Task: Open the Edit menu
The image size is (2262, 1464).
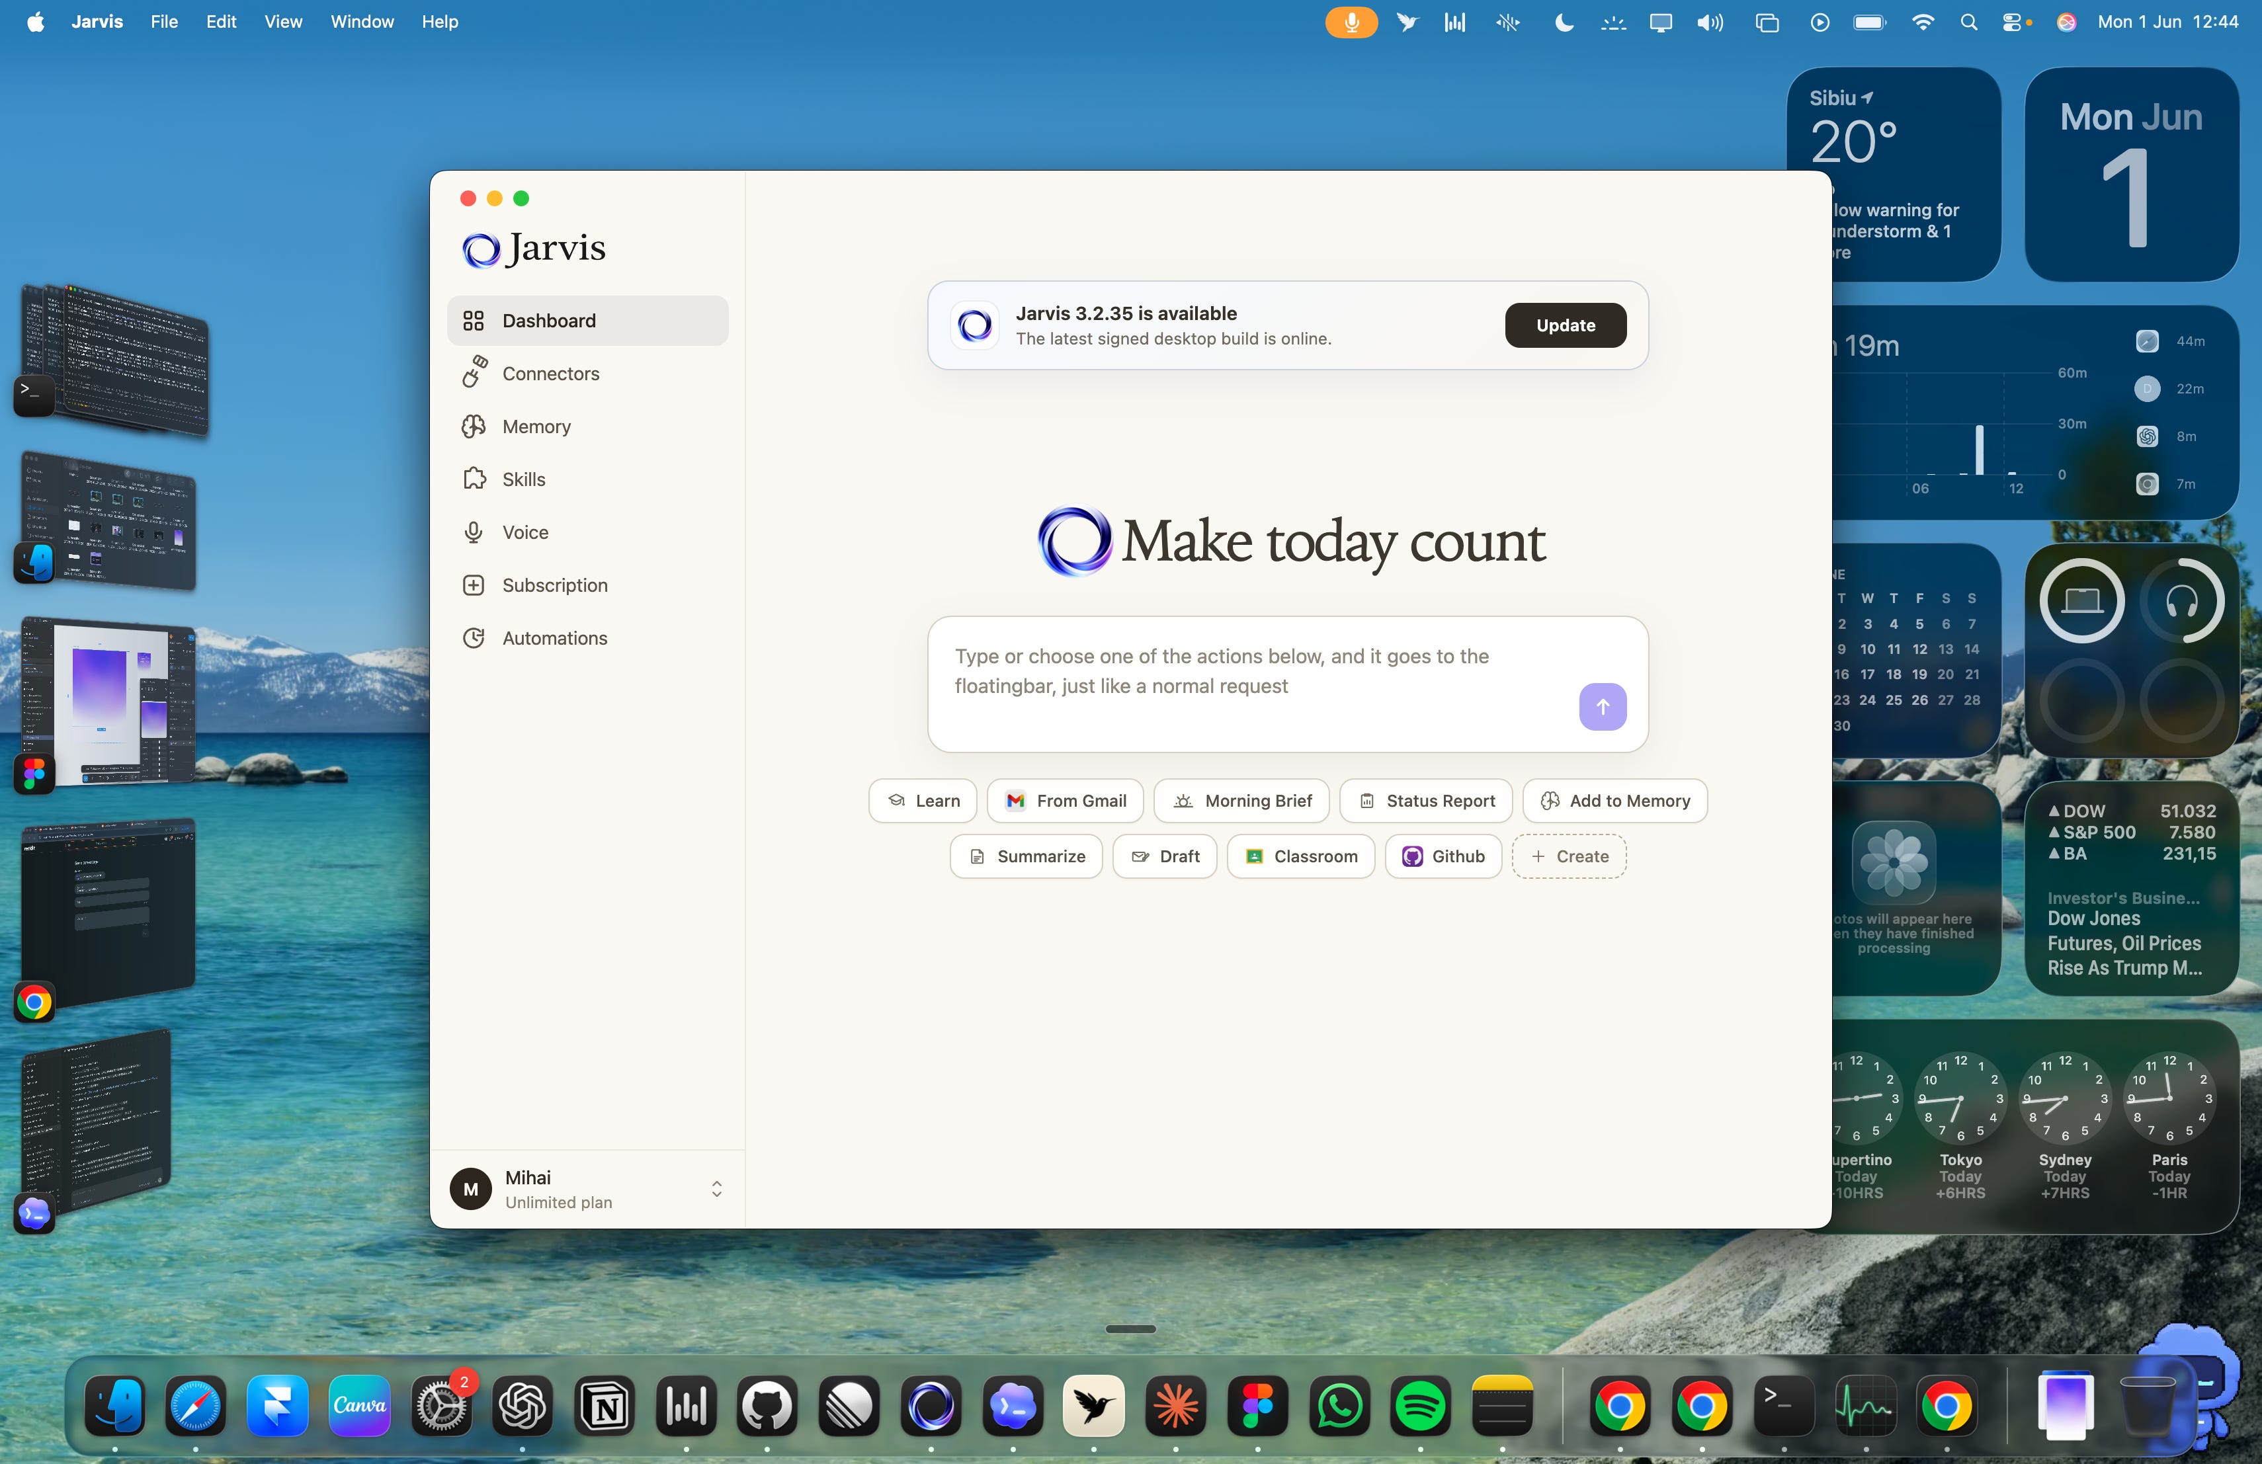Action: (x=222, y=22)
